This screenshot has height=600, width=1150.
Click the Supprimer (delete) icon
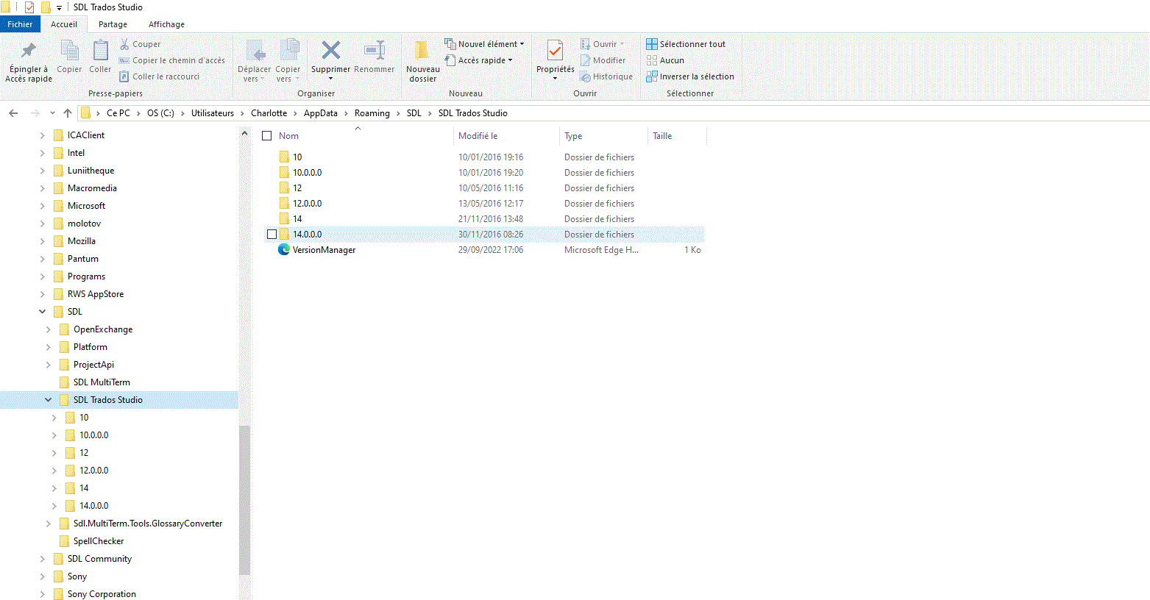pyautogui.click(x=330, y=50)
